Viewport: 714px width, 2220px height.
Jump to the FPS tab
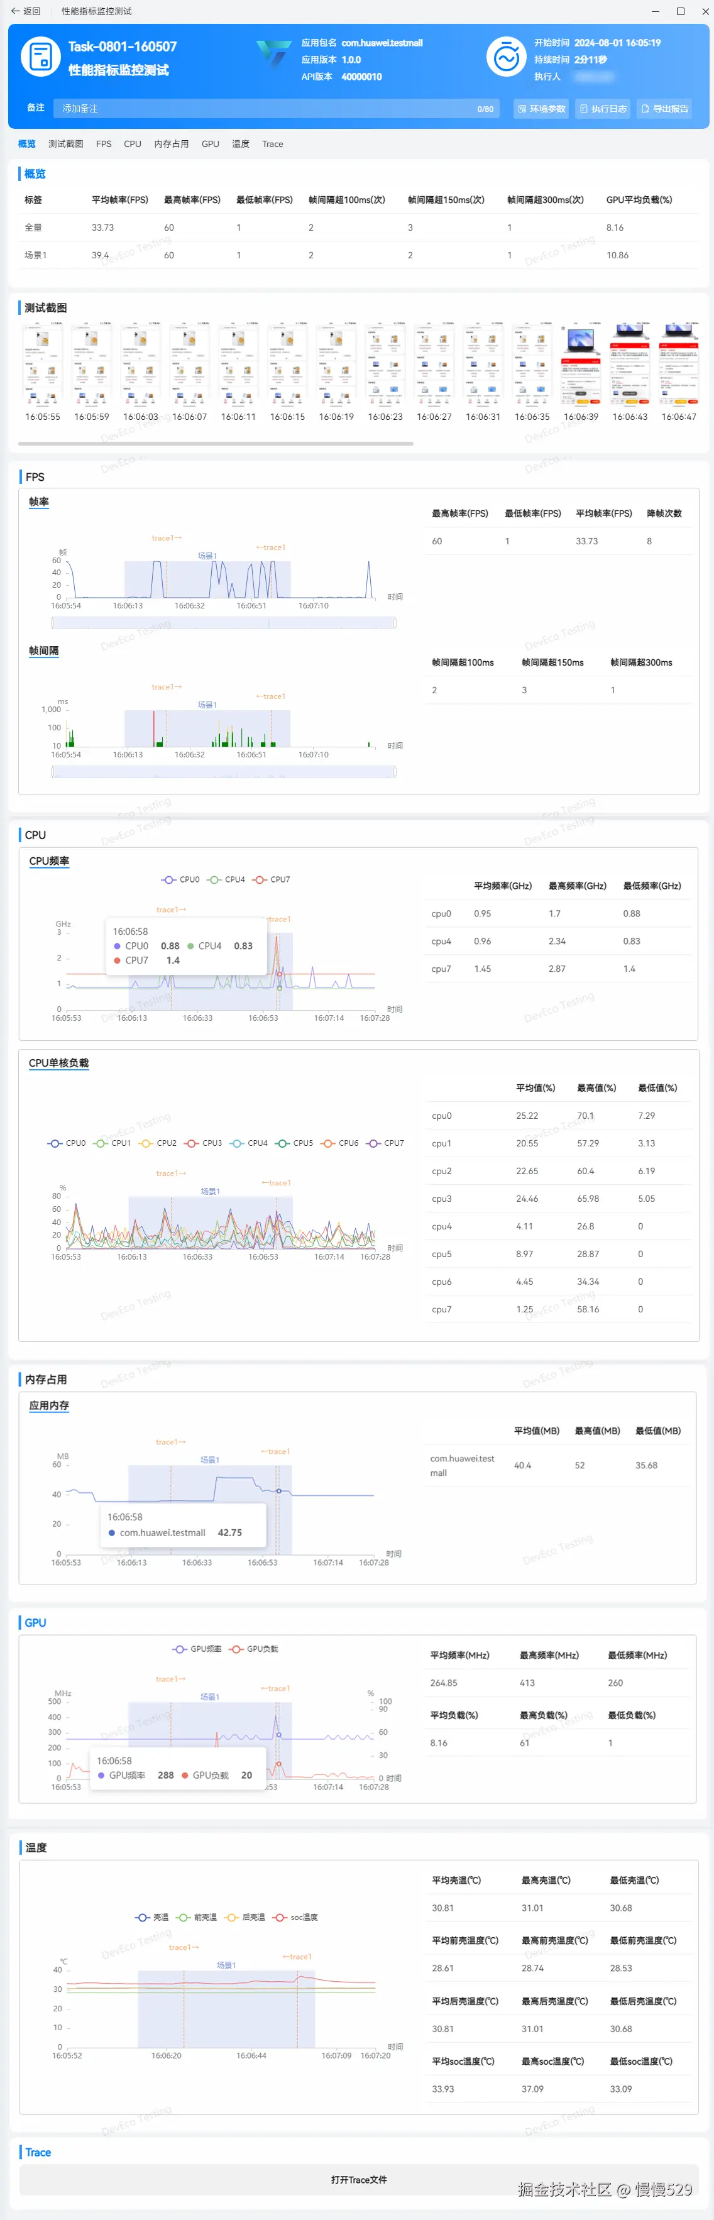(x=103, y=144)
